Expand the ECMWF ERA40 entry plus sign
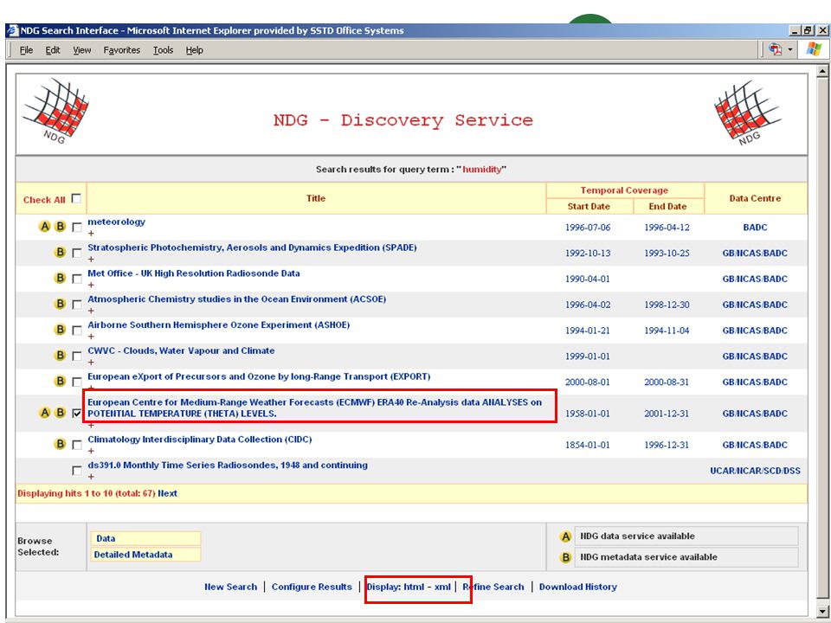Viewport: 831px width, 623px height. [x=91, y=426]
